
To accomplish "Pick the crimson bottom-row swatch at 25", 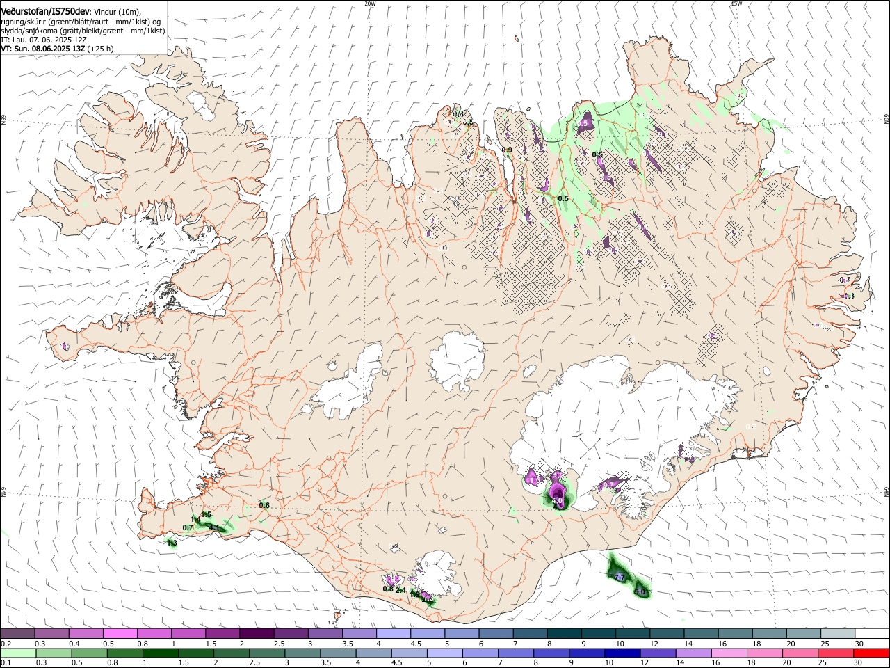I will coord(835,653).
